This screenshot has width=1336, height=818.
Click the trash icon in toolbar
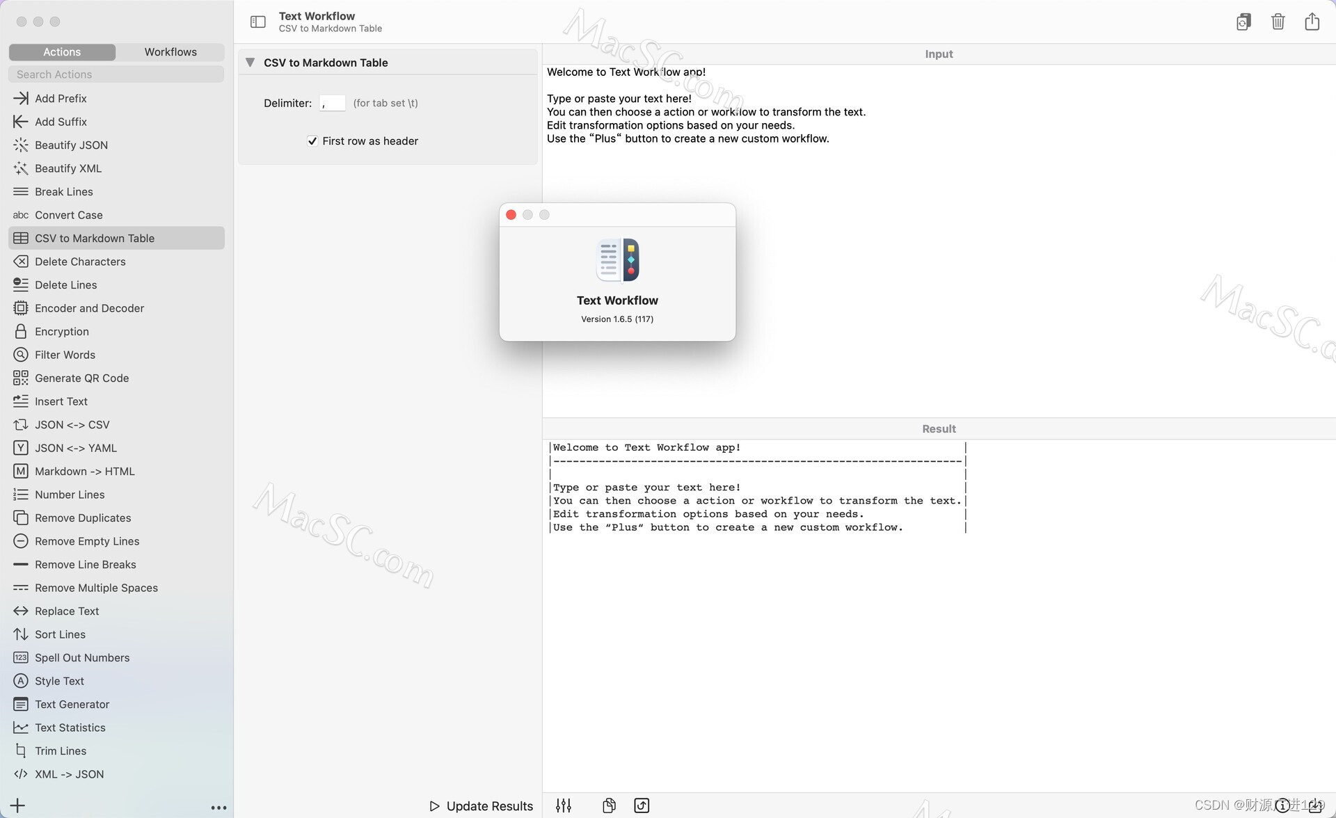[1278, 22]
